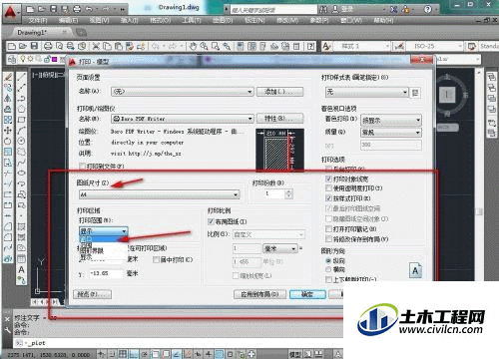Switch to the Drawing1* document tab
499x359 pixels.
[x=42, y=33]
